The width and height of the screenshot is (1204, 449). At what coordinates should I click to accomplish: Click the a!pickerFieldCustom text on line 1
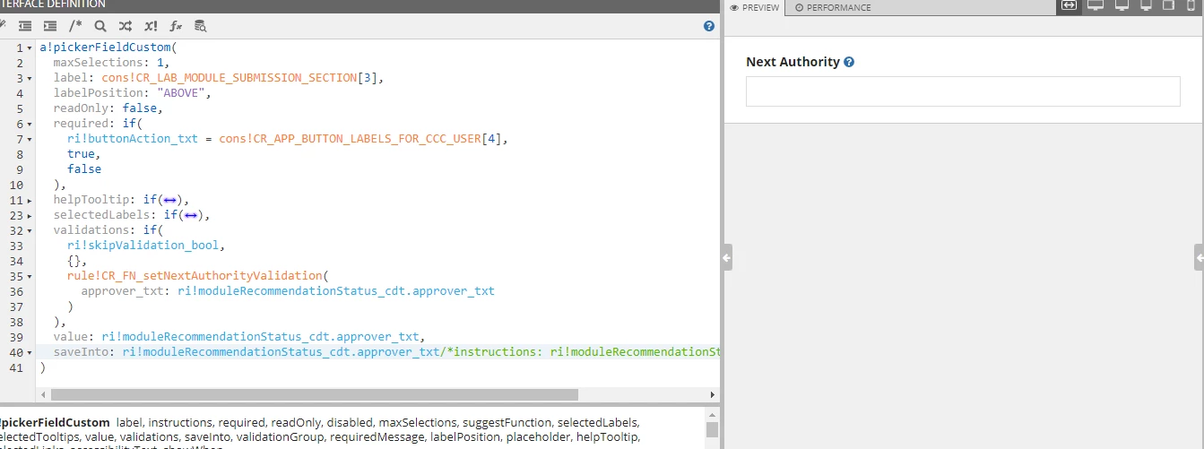106,47
